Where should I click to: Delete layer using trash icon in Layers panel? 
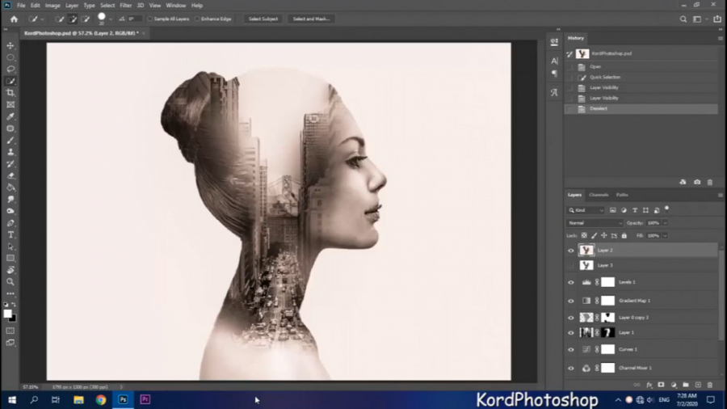tap(709, 385)
